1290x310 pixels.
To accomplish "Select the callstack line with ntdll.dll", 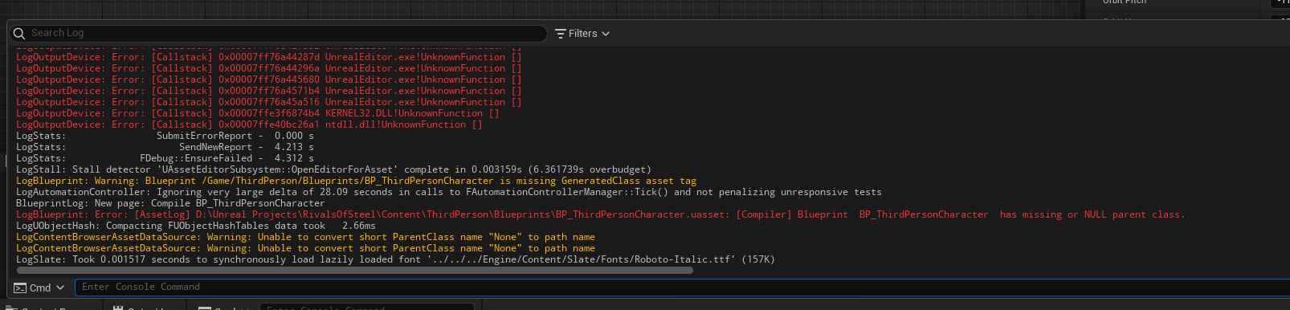I will coord(249,124).
